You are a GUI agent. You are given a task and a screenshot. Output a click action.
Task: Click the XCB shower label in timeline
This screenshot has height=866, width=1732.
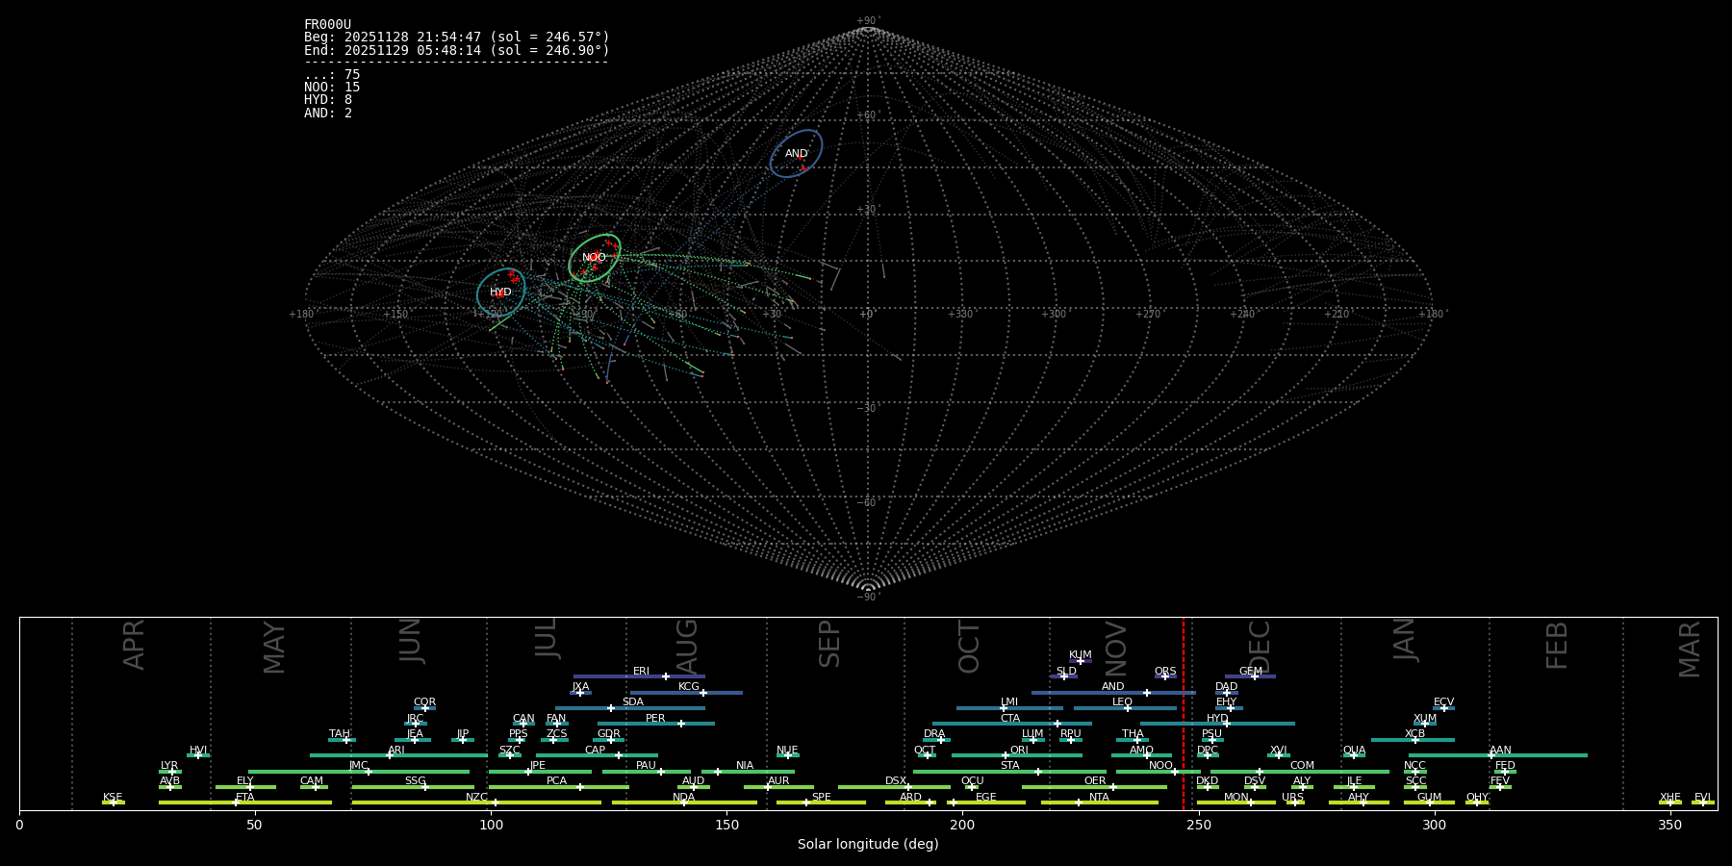pos(1414,734)
